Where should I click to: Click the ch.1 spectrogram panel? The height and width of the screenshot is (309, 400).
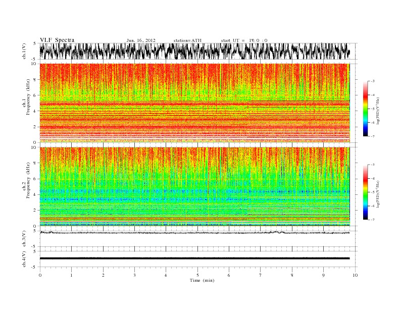[x=194, y=103]
